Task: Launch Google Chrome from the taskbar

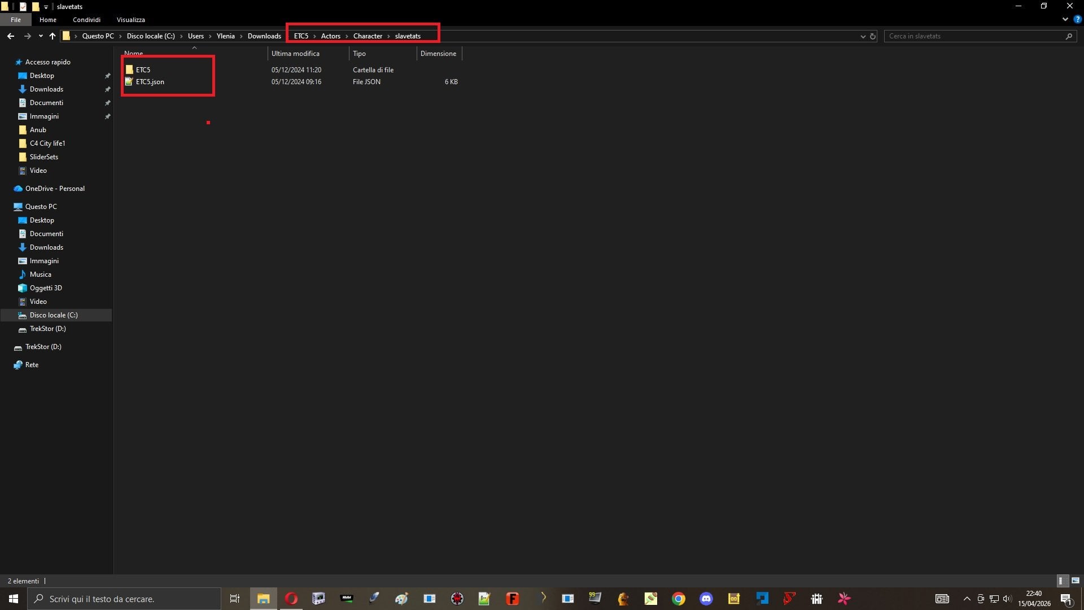Action: pyautogui.click(x=679, y=599)
